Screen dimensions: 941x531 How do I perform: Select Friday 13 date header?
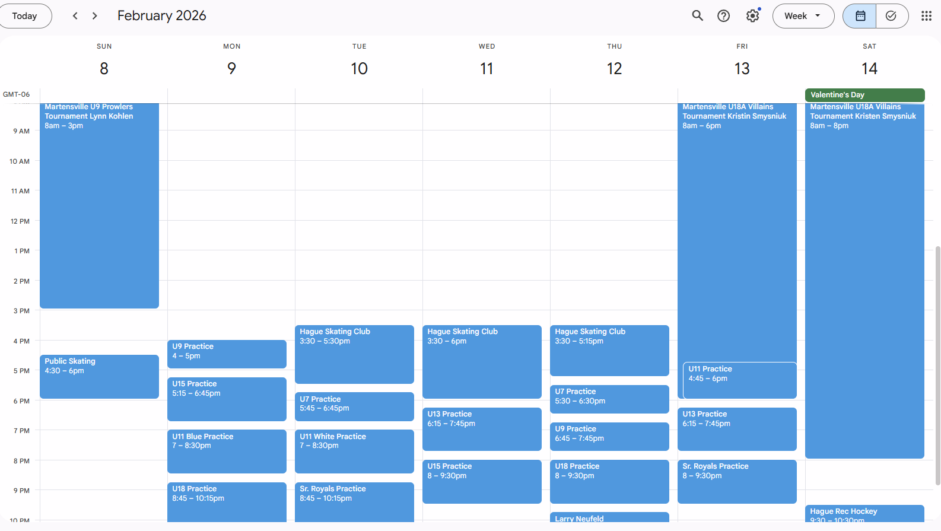(x=742, y=69)
